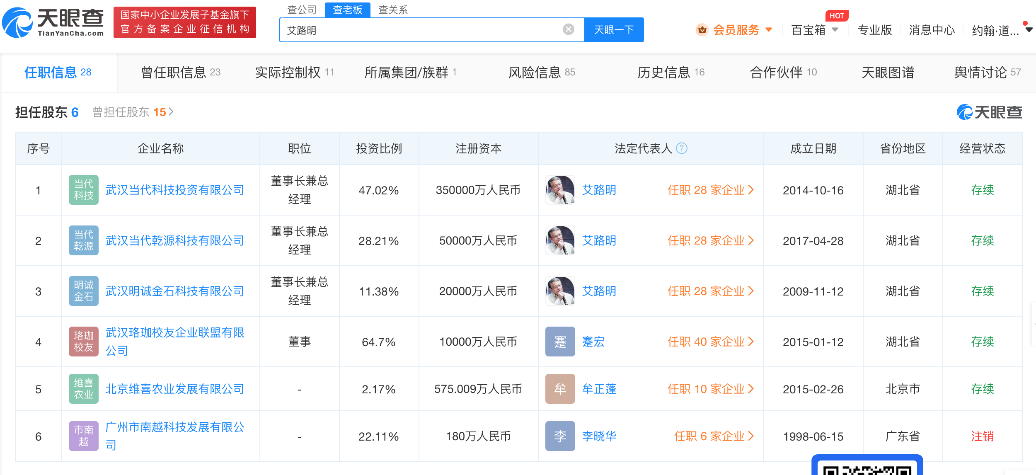This screenshot has height=475, width=1036.
Task: Open 艾路明's photo thumbnail in row 1
Action: click(x=560, y=190)
